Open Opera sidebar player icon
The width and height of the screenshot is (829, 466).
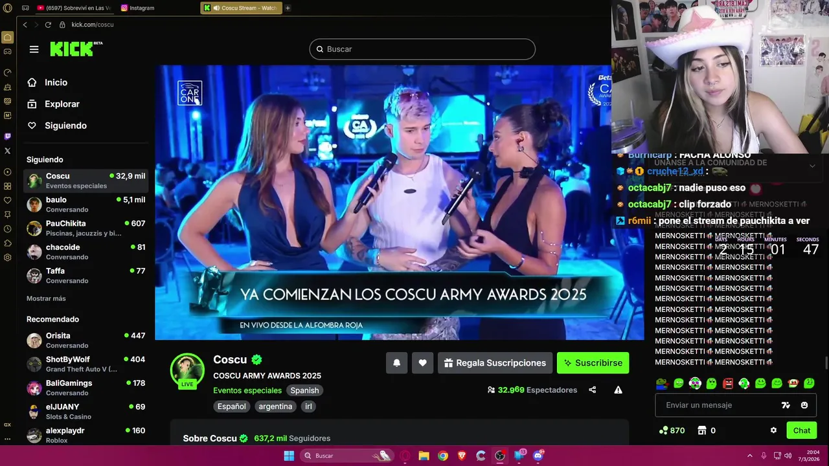[8, 172]
